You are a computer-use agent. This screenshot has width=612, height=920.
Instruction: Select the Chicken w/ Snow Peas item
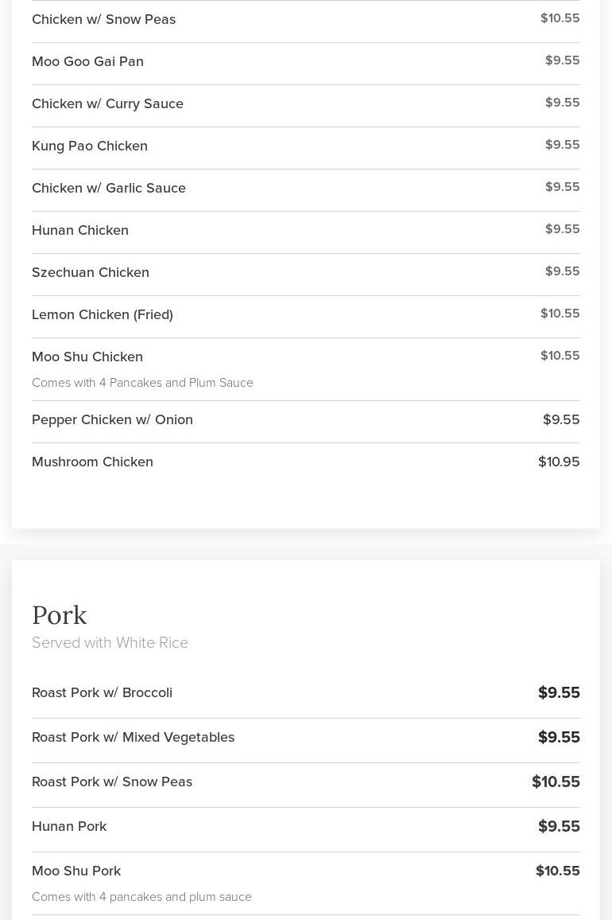103,19
